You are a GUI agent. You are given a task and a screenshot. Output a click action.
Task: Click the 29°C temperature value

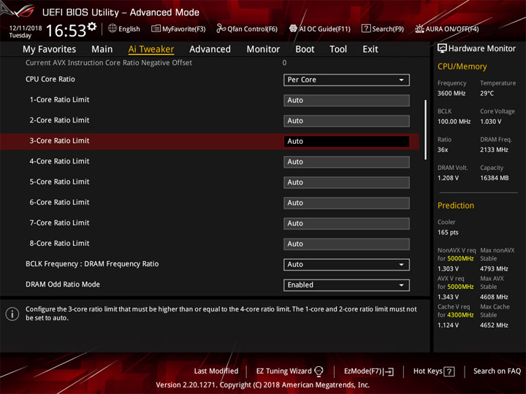pos(487,93)
